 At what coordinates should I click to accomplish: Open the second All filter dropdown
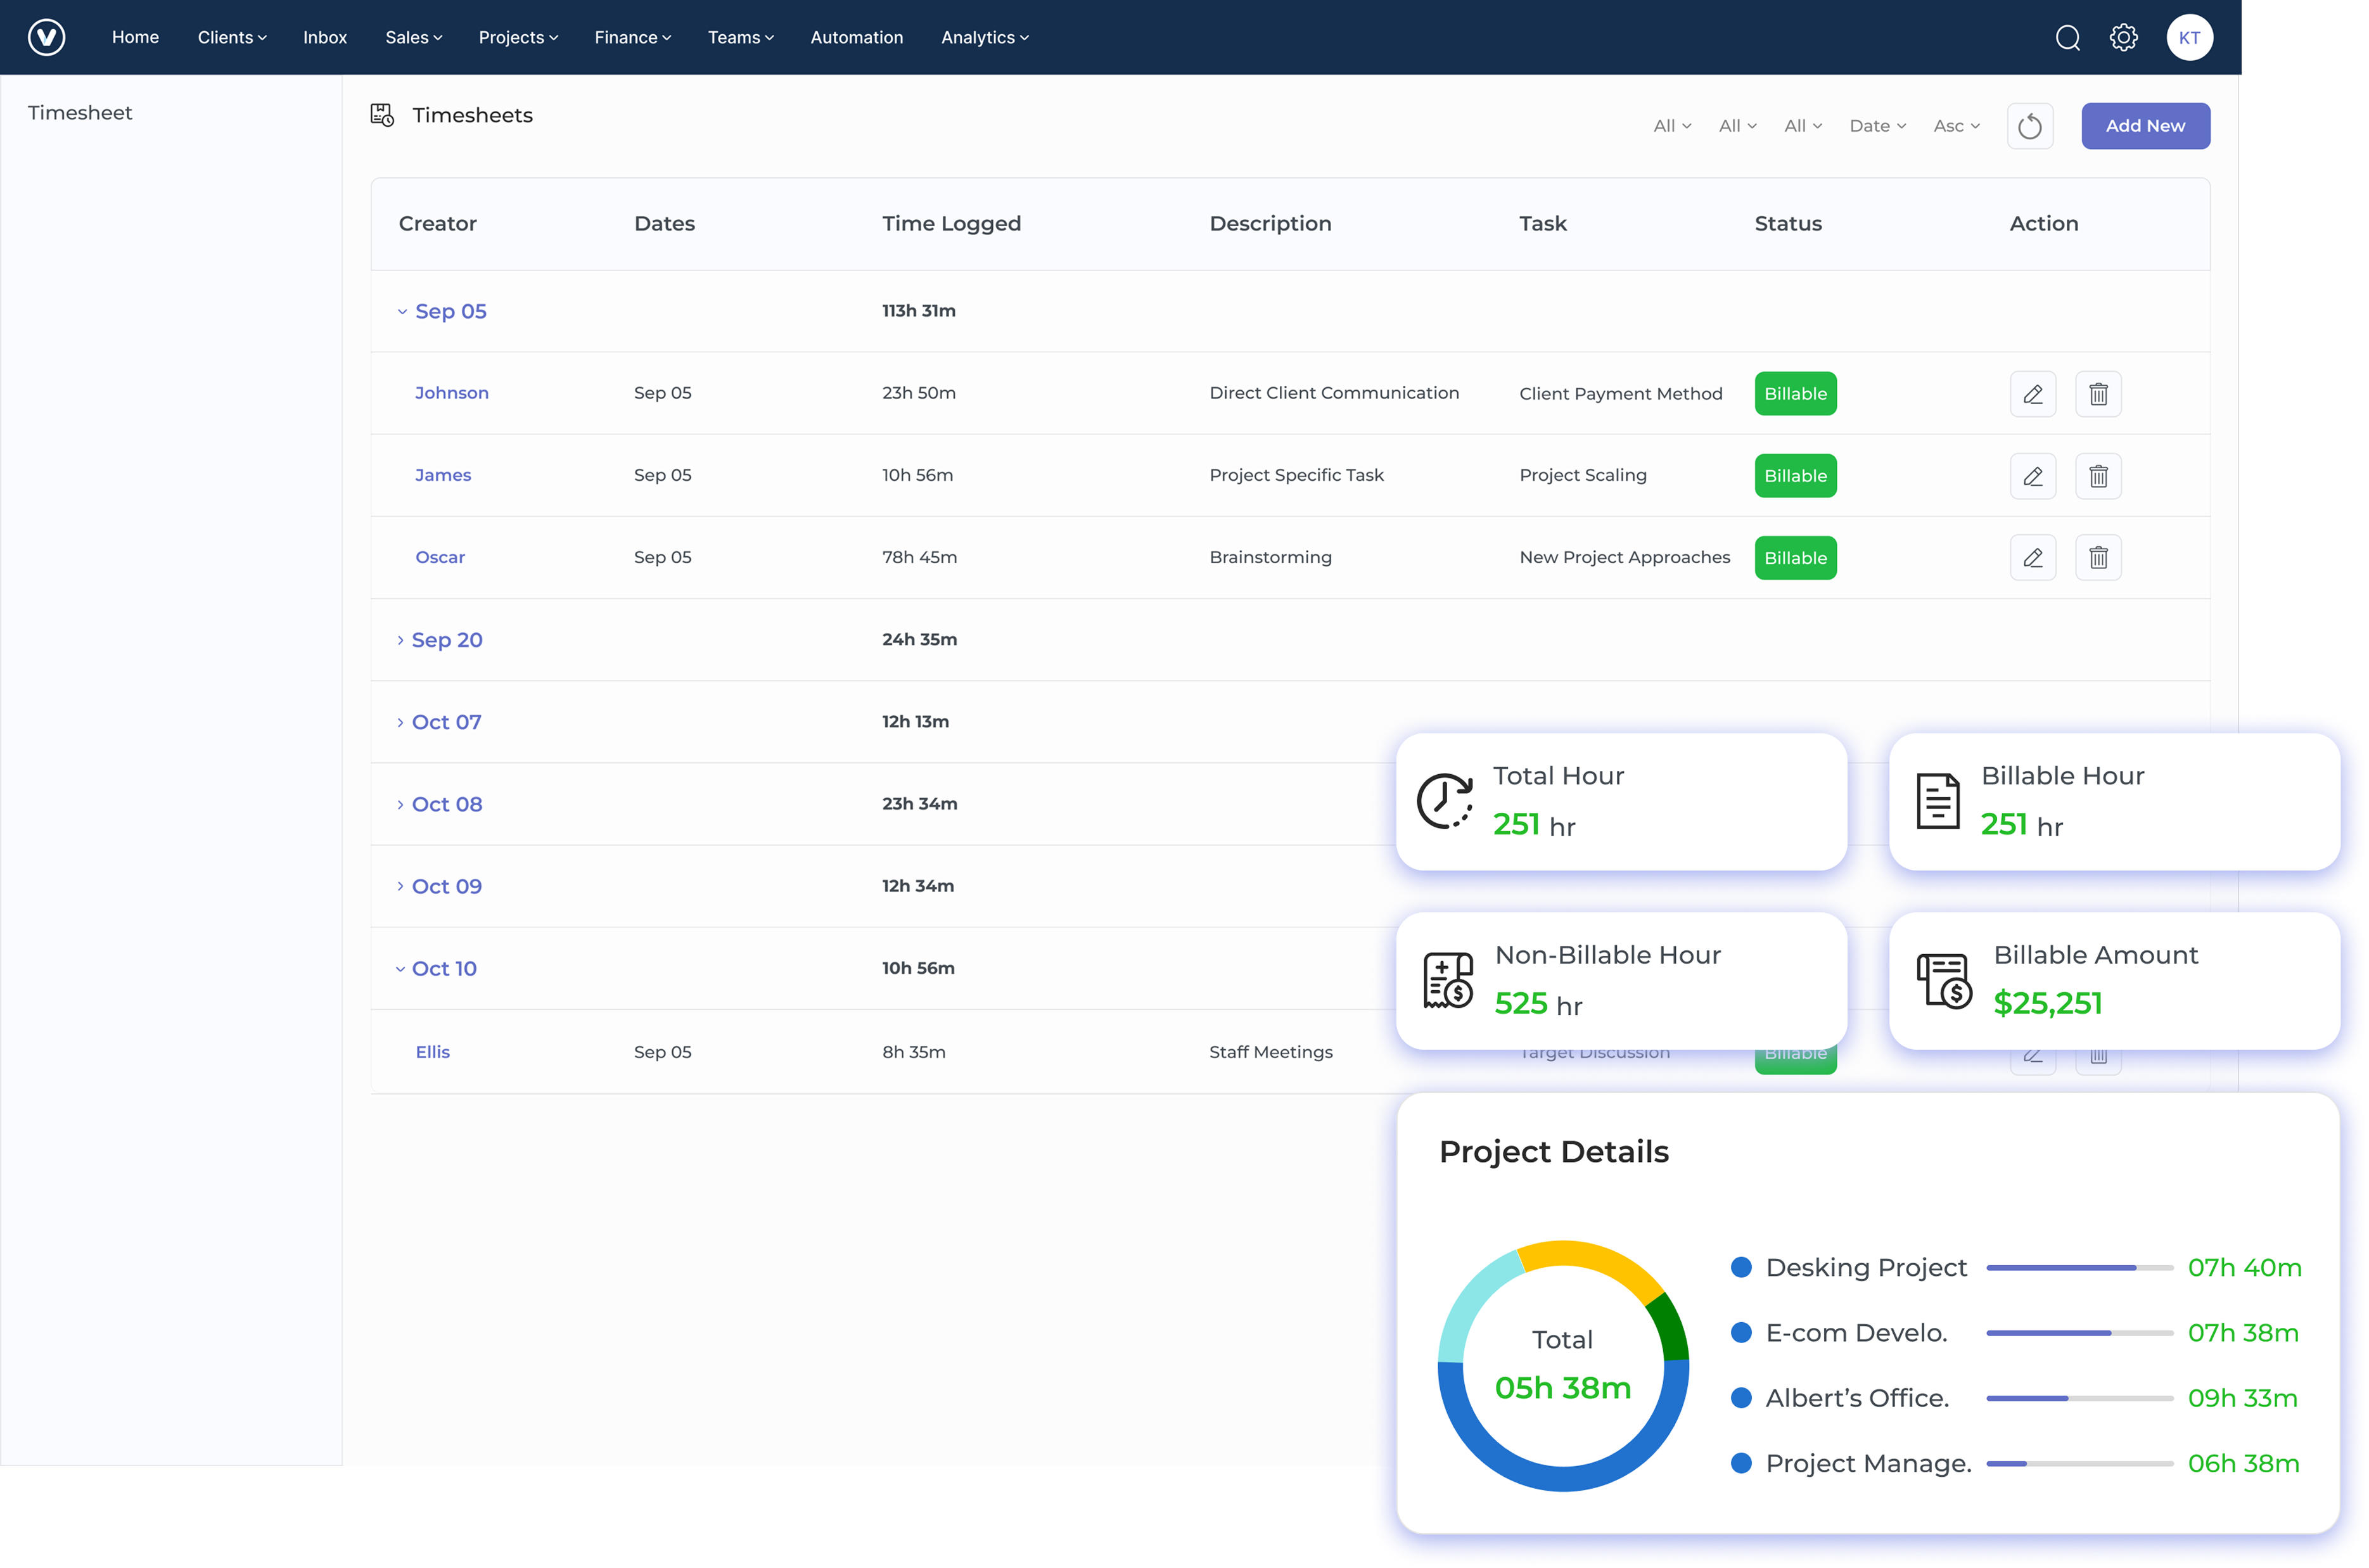(x=1737, y=126)
